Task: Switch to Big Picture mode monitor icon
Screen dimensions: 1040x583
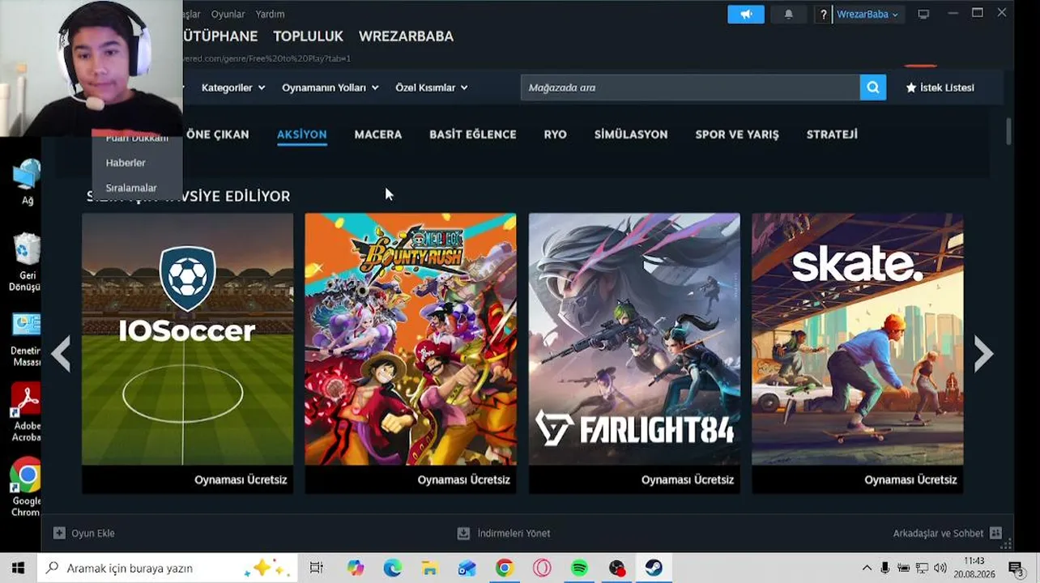Action: [x=923, y=15]
